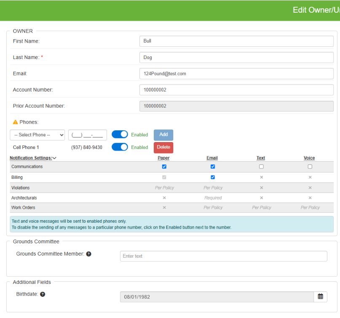Click the Work Orders Text 'Per Policy' cell

click(x=262, y=208)
